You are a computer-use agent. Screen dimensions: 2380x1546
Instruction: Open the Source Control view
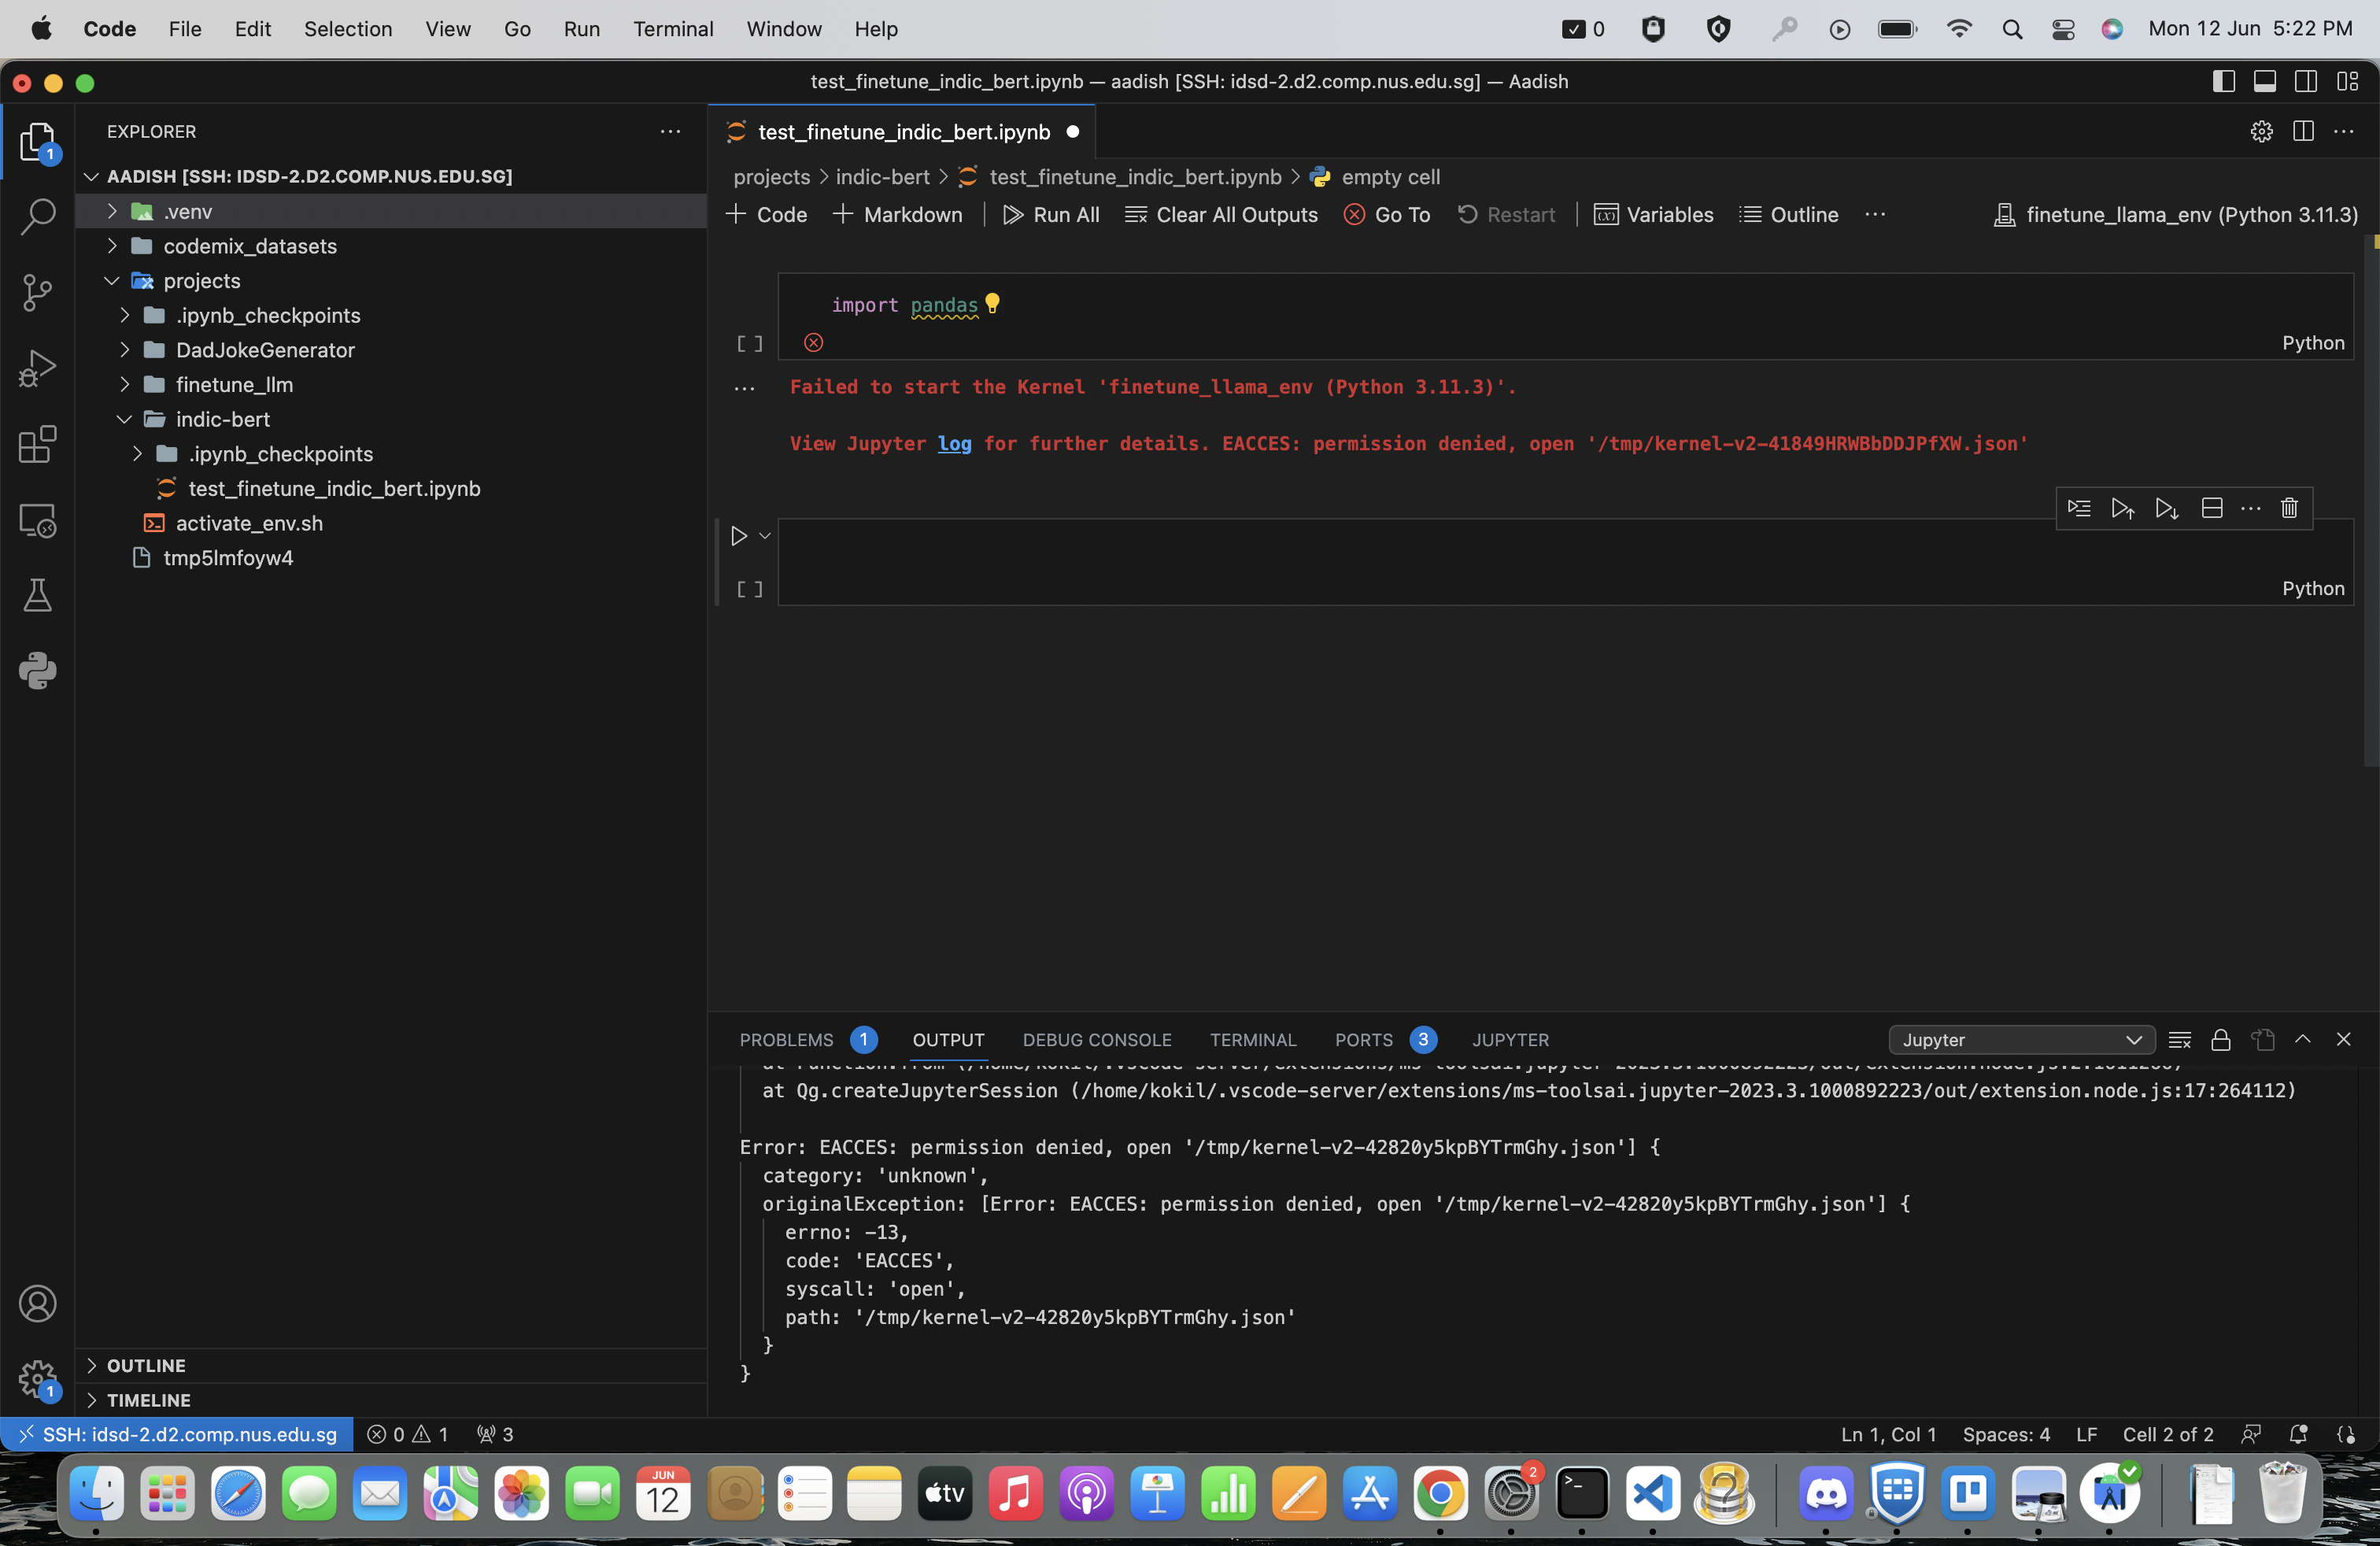(x=37, y=292)
